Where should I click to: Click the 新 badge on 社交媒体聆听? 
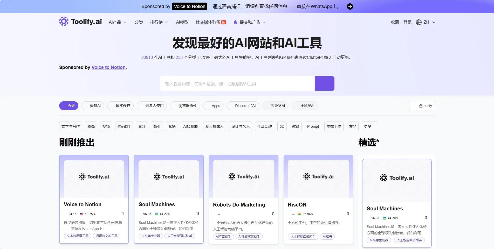click(224, 22)
